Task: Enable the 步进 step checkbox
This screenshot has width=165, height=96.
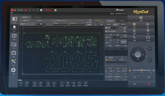Action: pyautogui.click(x=106, y=28)
